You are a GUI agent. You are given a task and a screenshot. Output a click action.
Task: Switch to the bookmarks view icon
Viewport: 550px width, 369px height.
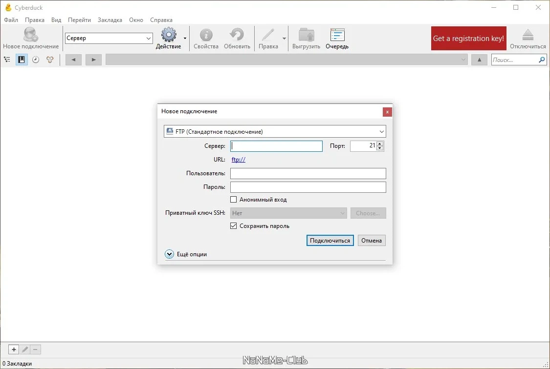coord(22,60)
